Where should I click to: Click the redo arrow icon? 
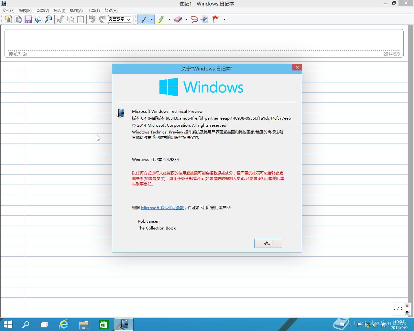103,19
